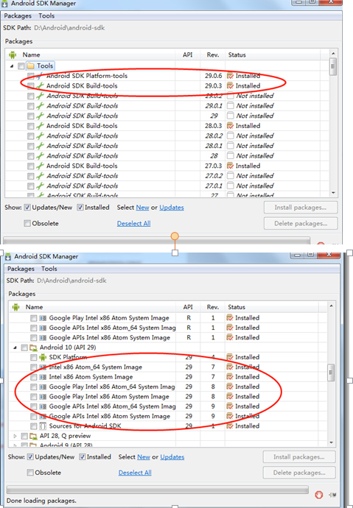The image size is (353, 508).
Task: Click Delete packages button in upper window
Action: [301, 223]
